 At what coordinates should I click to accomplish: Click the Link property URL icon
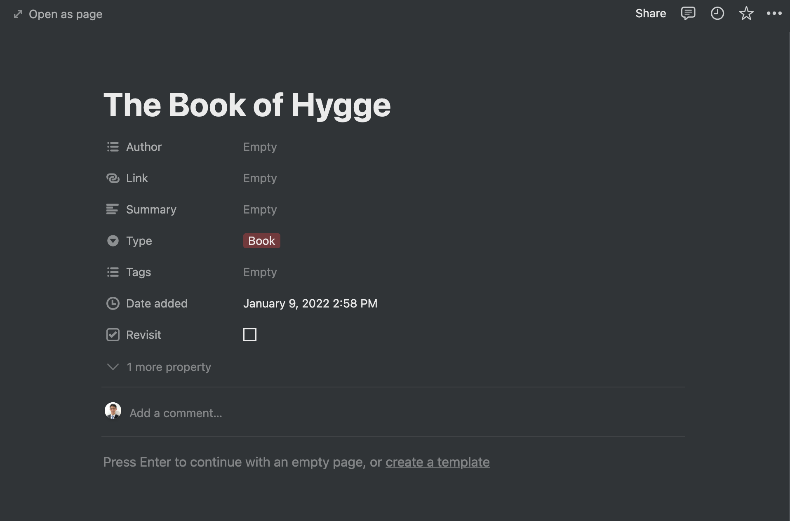[x=113, y=178]
